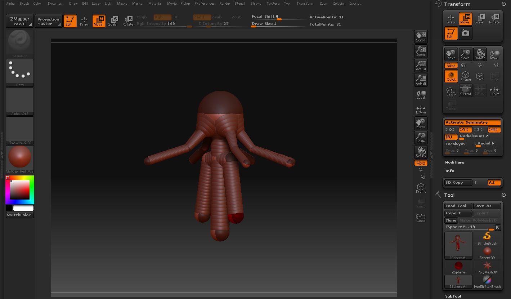Choose the SimpleBrush tool

click(487, 238)
